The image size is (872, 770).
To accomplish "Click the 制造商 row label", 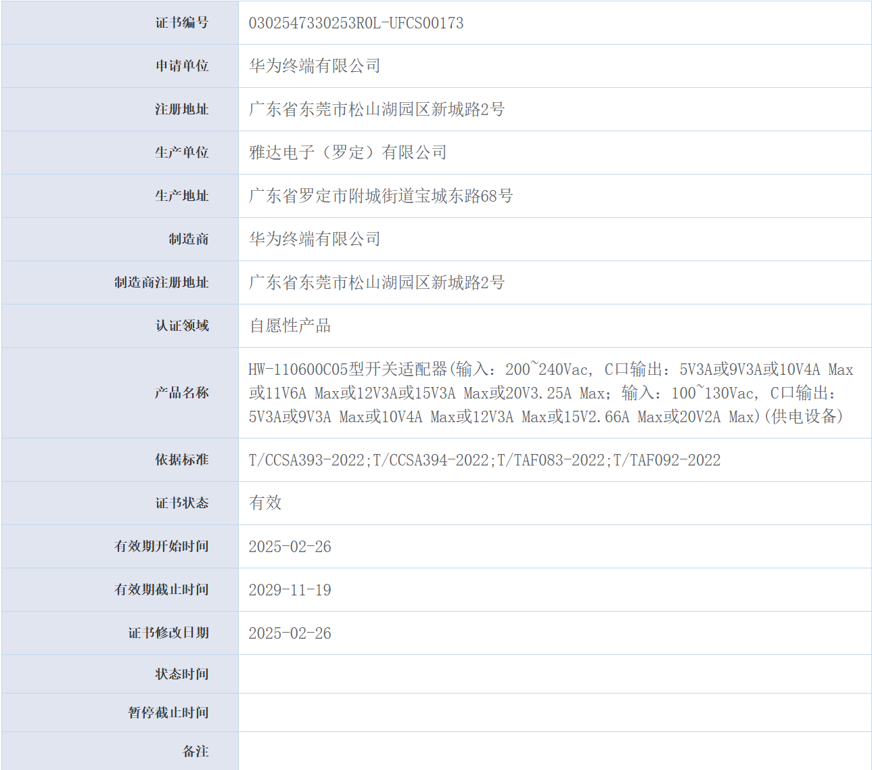I will click(189, 240).
